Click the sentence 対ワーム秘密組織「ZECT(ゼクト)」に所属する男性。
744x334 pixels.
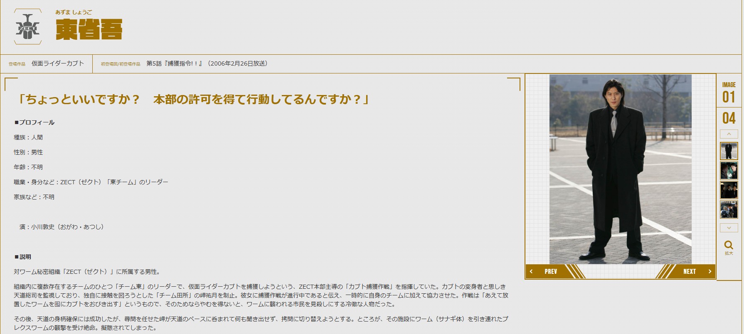(87, 272)
